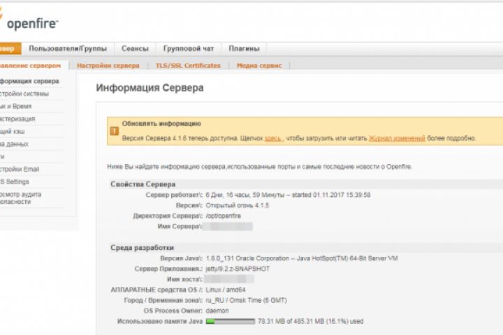Open Просмотр аудита безопасности sidebar item
This screenshot has height=335, width=503.
coord(20,198)
